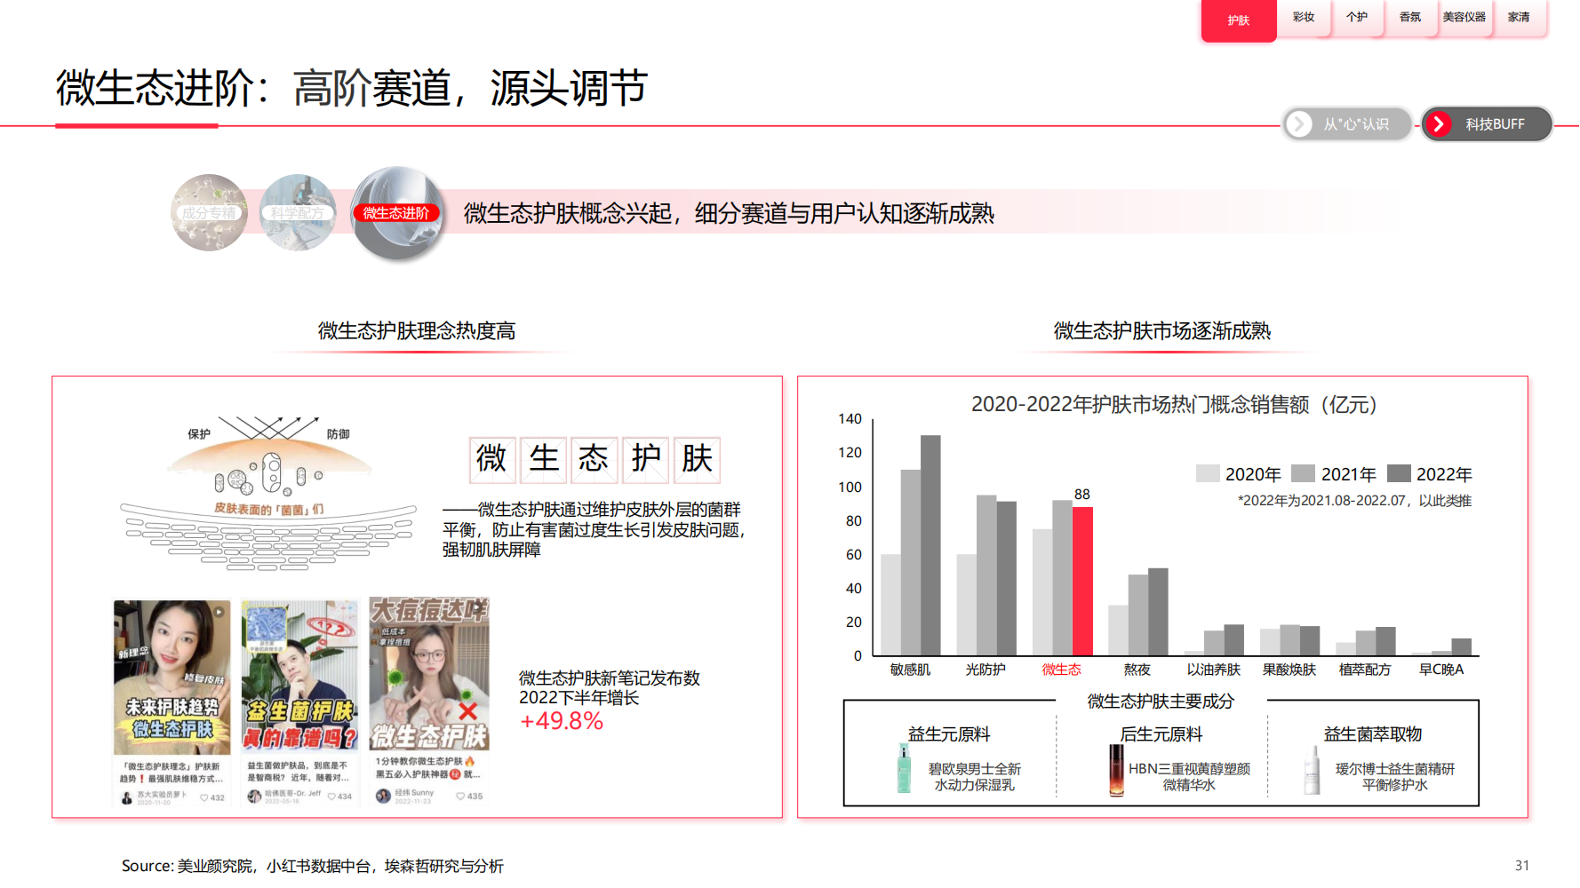Click the red arrow icon on 科技BUFF

click(1438, 124)
